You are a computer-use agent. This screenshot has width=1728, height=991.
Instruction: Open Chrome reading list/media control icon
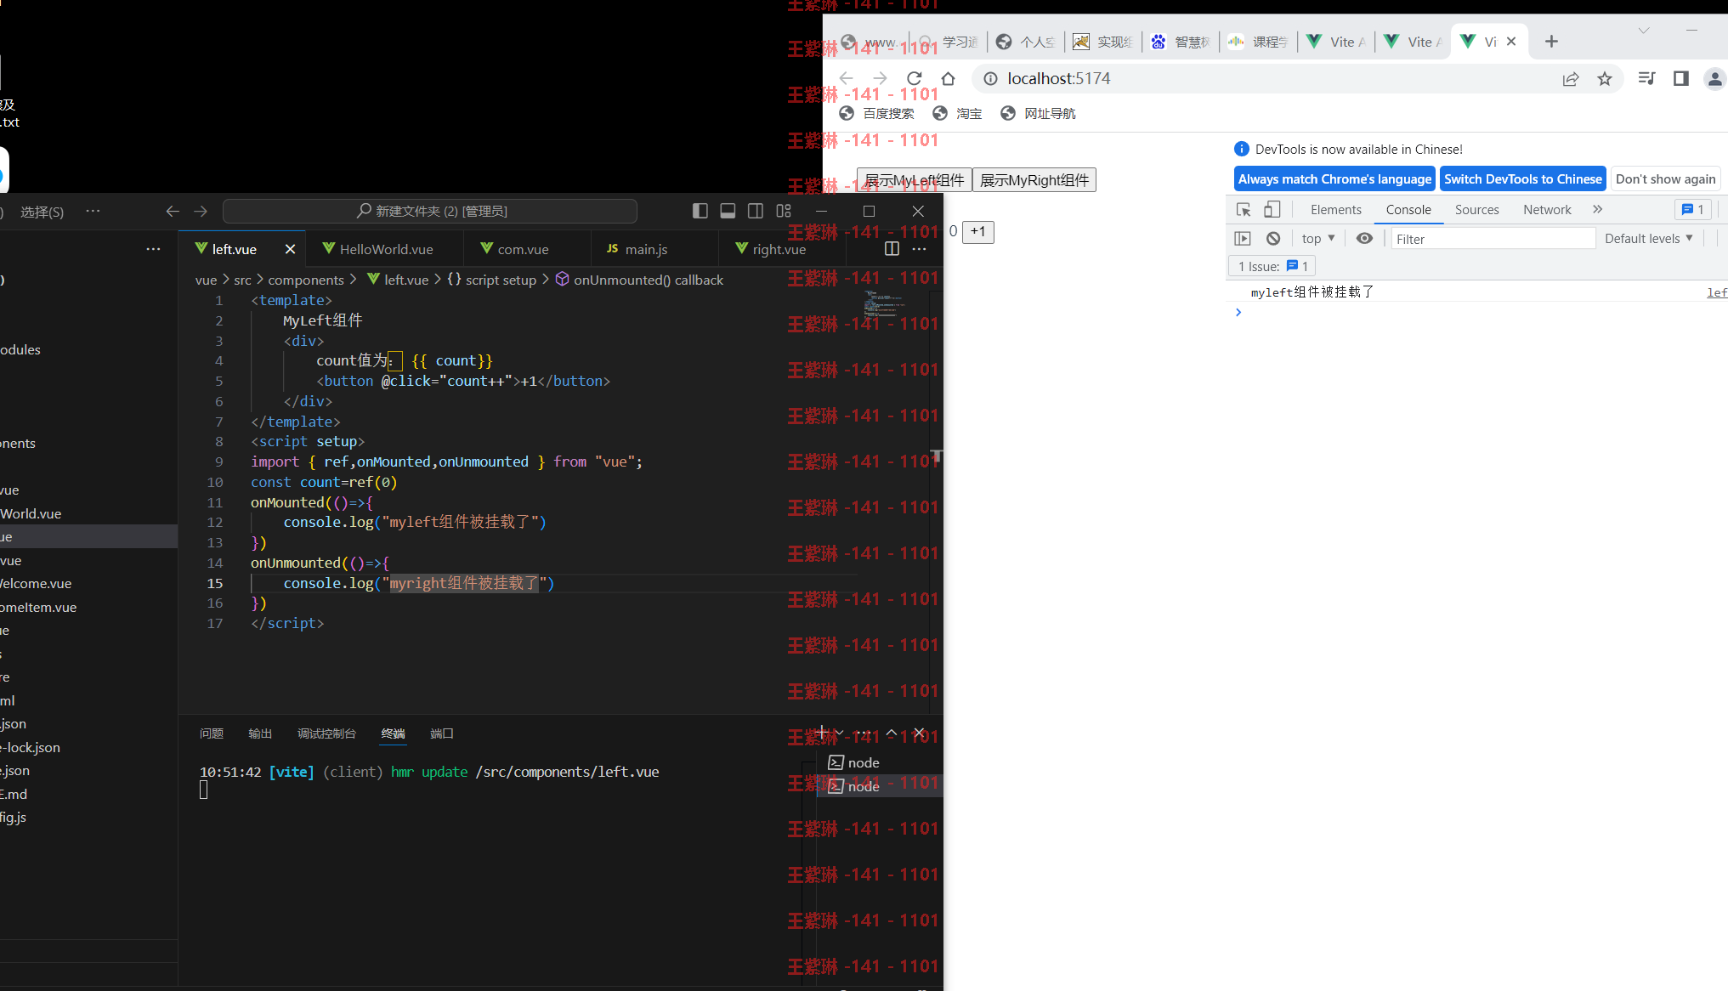click(x=1647, y=79)
